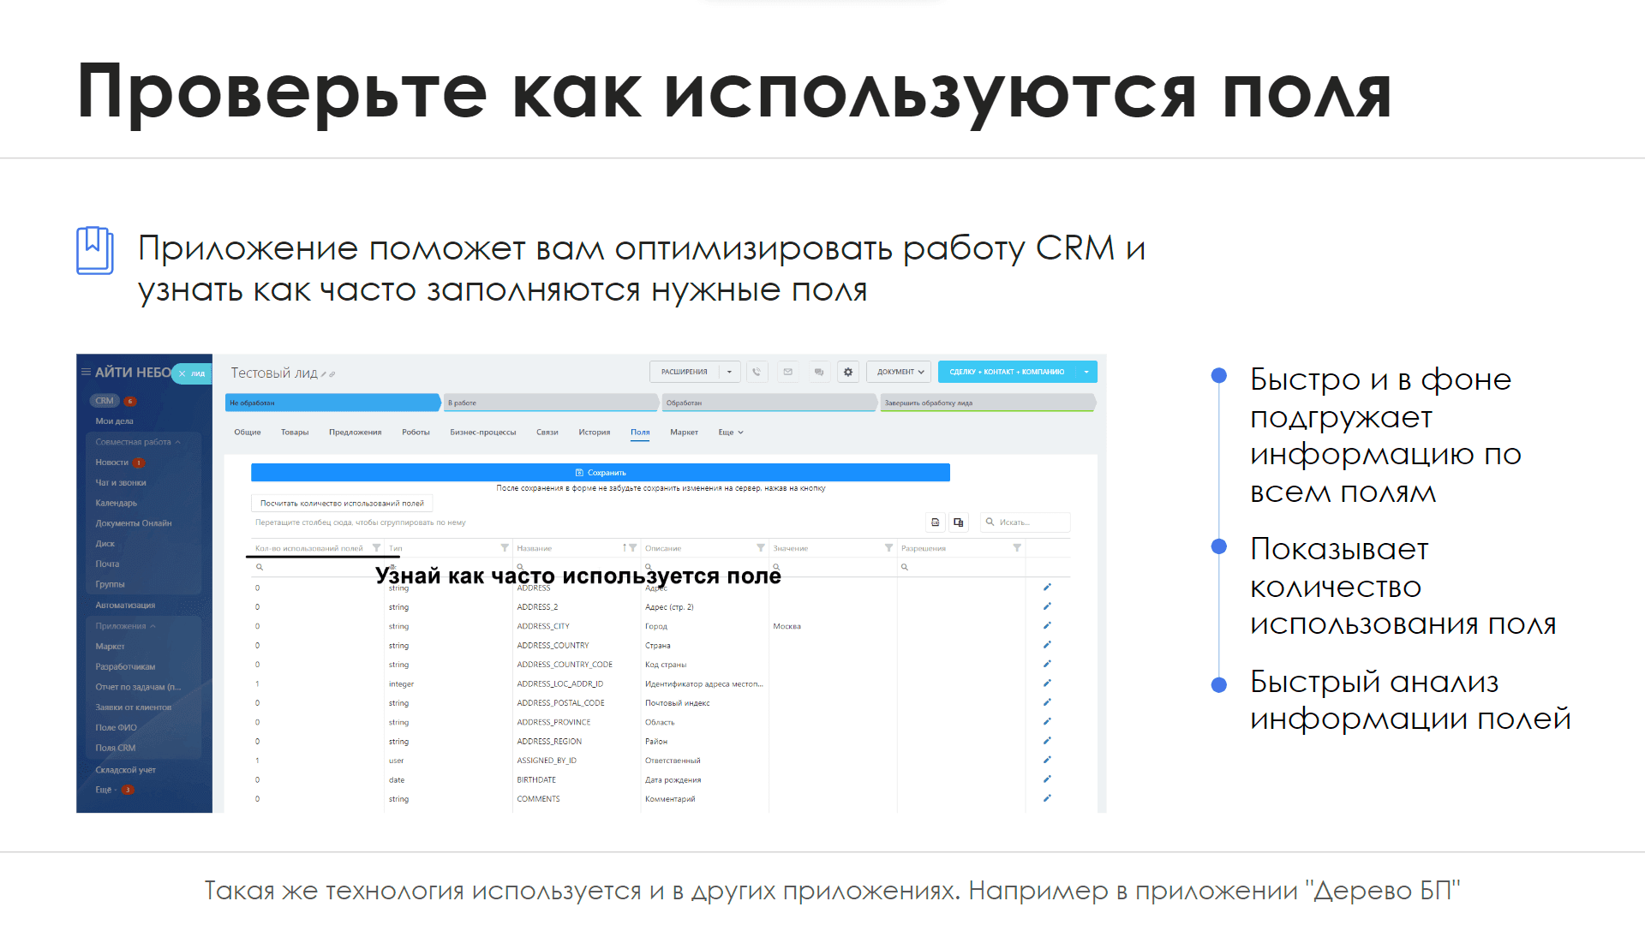Open the column chooser icon beside search
Viewport: 1645px width, 925px height.
(959, 522)
